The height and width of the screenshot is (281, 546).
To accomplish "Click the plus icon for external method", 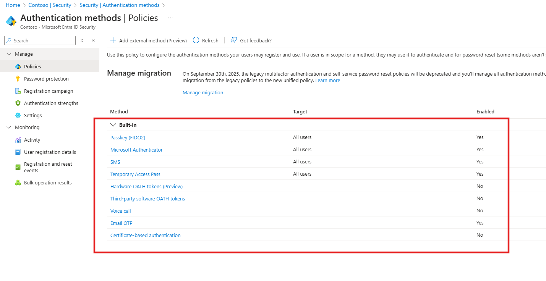I will click(113, 40).
